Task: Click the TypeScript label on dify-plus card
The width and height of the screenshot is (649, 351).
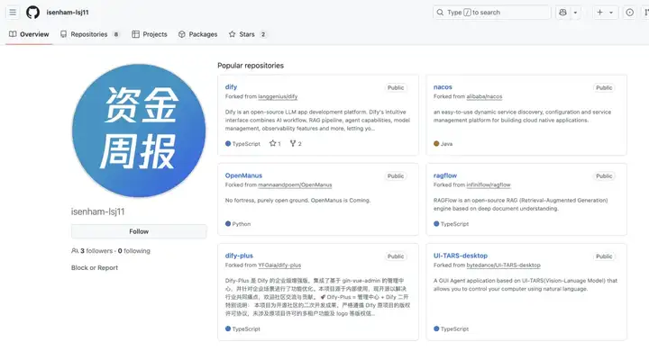Action: (246, 329)
